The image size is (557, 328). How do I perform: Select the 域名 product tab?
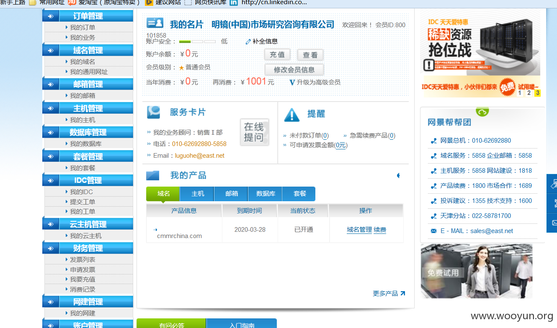click(163, 194)
